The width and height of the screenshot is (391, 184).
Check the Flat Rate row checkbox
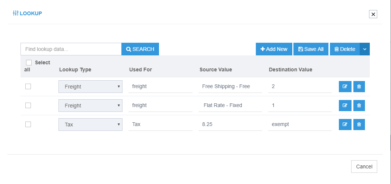[x=28, y=106]
